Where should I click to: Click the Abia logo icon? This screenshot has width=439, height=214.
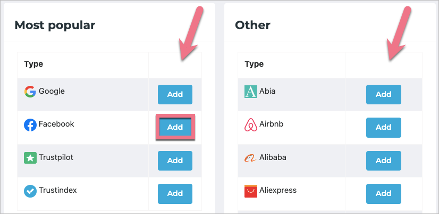[250, 91]
